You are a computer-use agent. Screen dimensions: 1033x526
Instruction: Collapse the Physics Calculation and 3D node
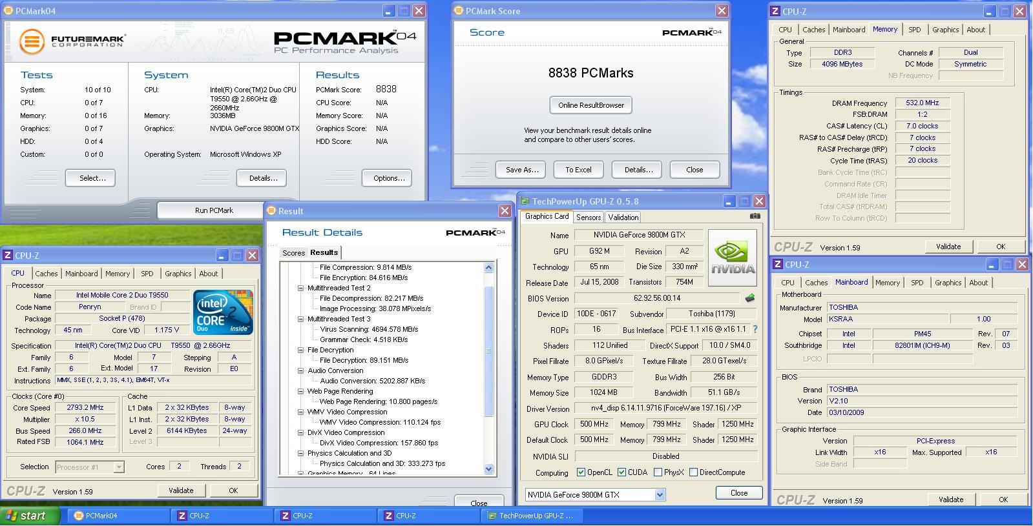click(300, 453)
